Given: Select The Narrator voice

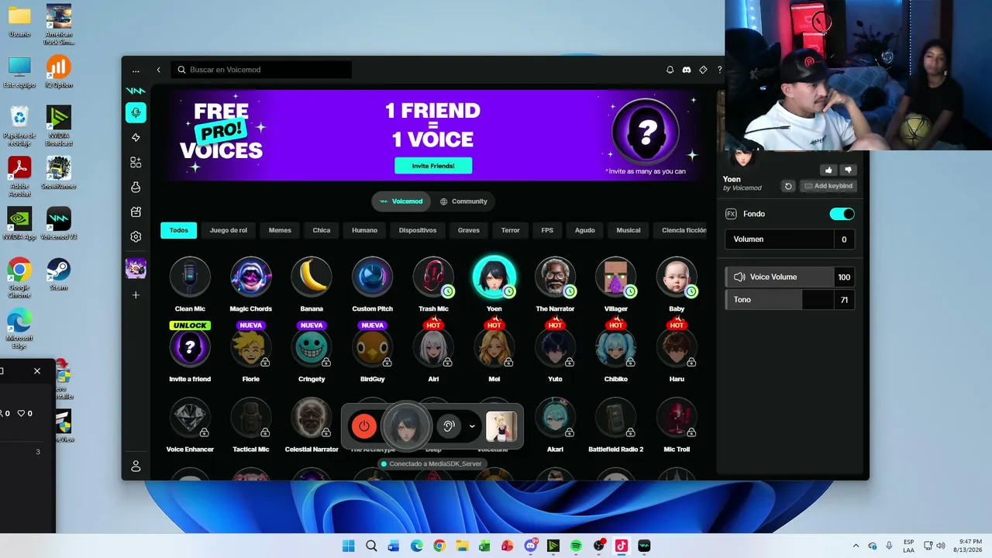Looking at the screenshot, I should [555, 277].
